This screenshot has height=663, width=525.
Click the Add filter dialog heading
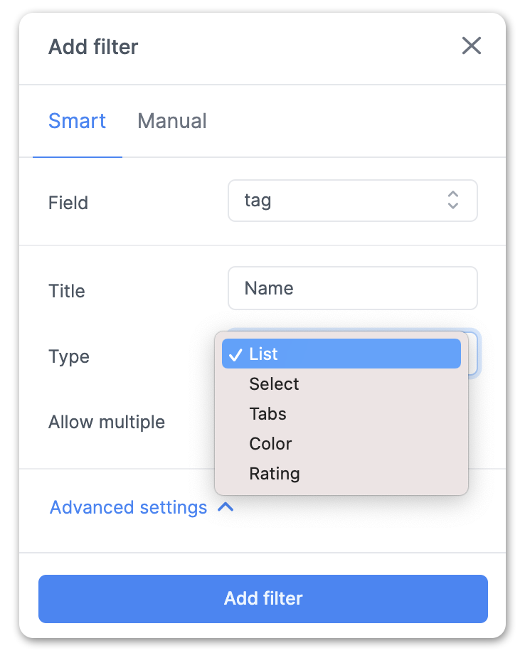coord(93,48)
